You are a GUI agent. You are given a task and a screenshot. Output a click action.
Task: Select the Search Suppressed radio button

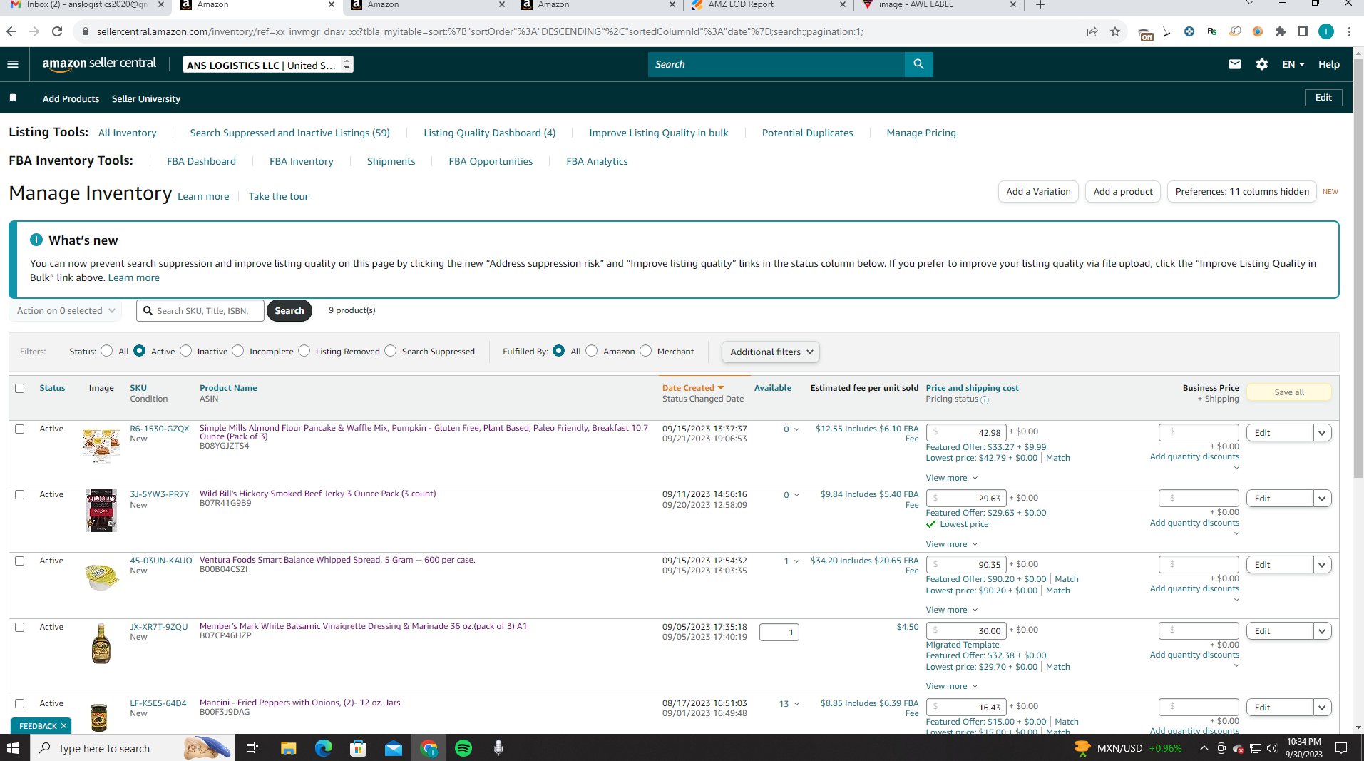(x=391, y=351)
